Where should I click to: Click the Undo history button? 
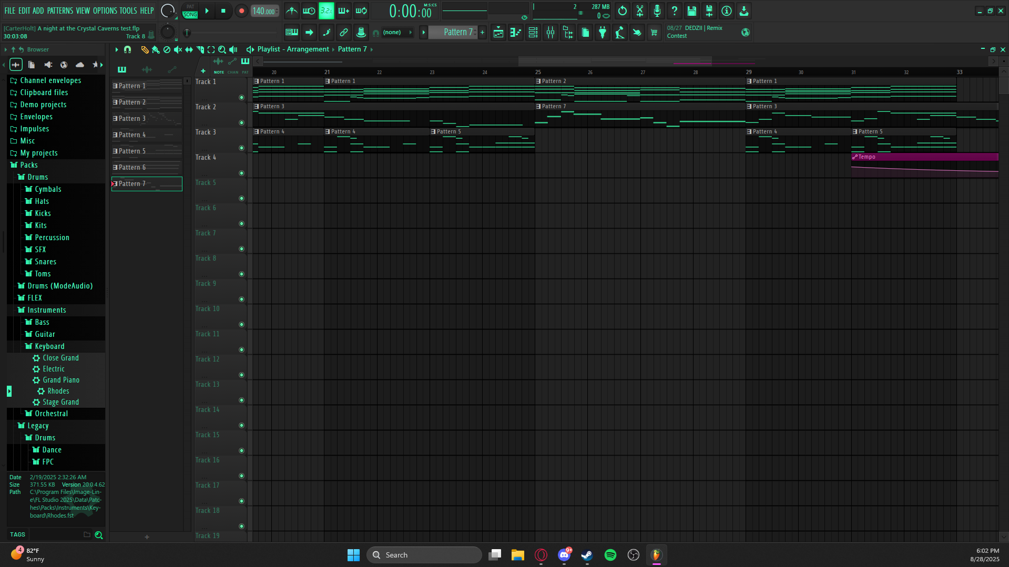pyautogui.click(x=623, y=11)
